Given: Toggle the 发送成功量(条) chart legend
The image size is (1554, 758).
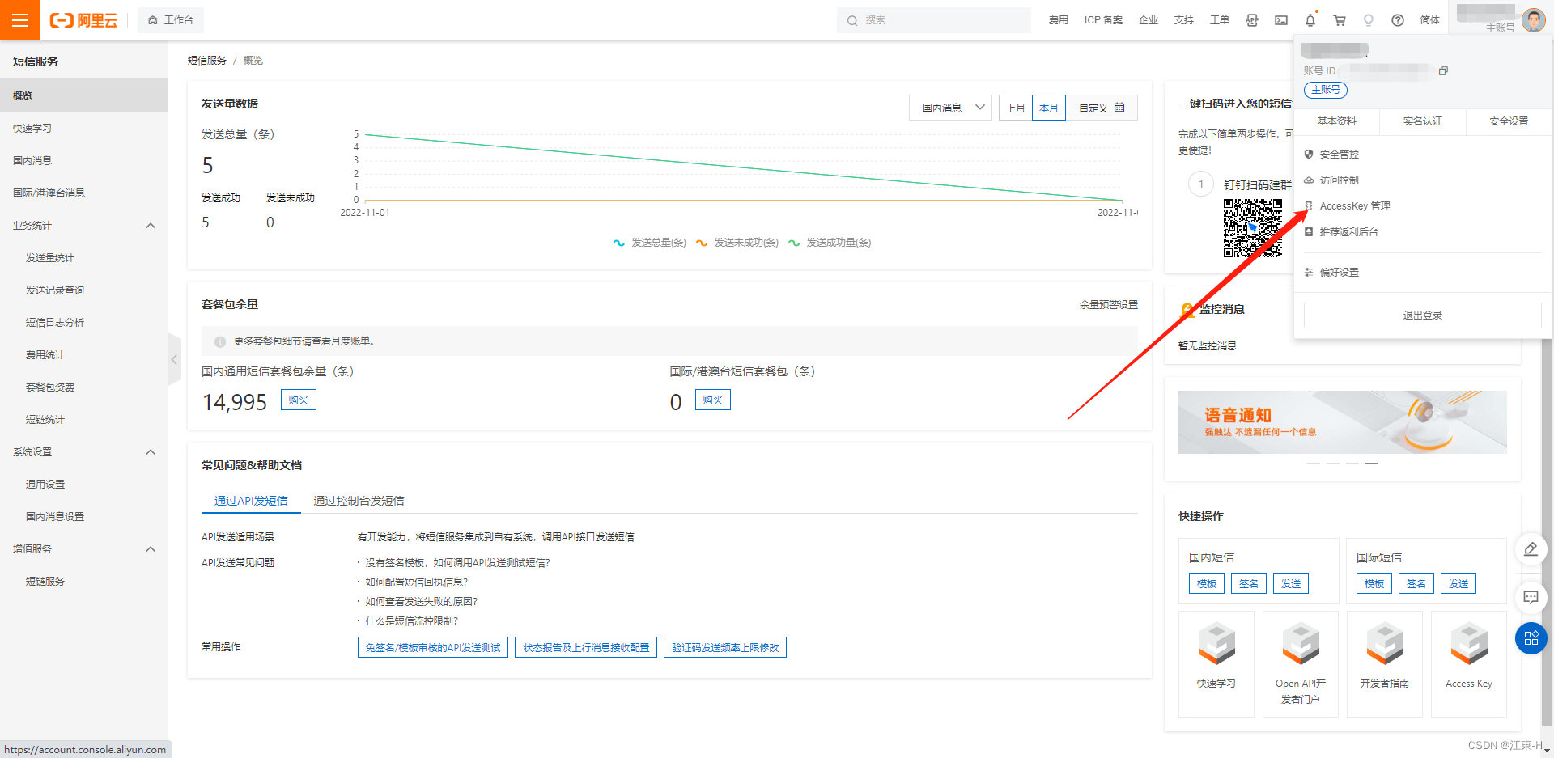Looking at the screenshot, I should [x=830, y=243].
